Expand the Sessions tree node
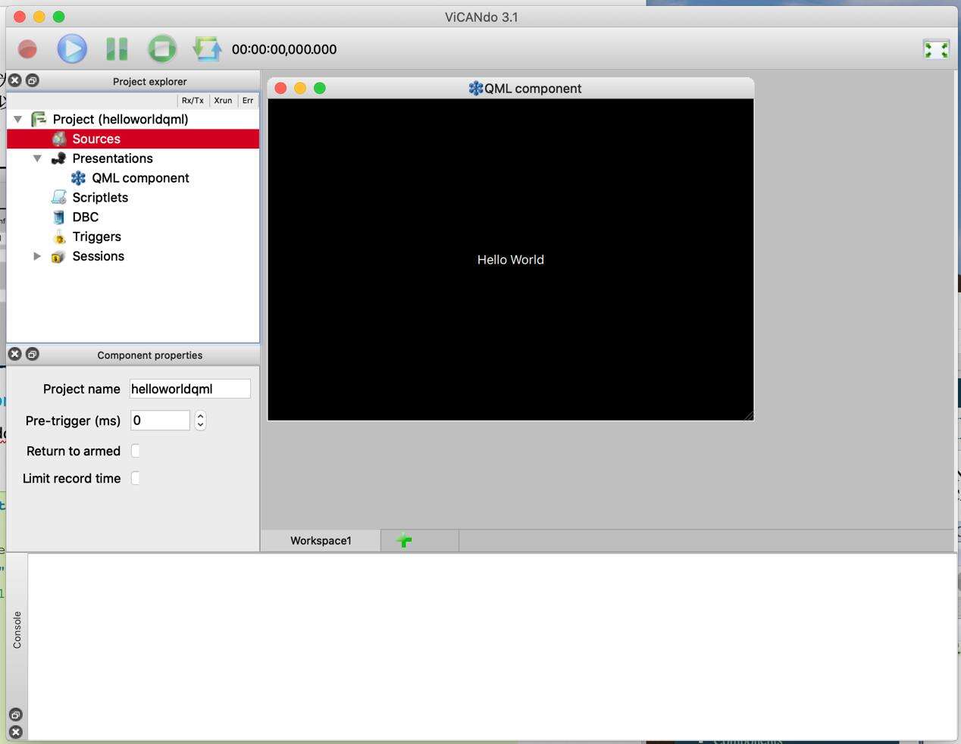The image size is (961, 744). point(37,256)
